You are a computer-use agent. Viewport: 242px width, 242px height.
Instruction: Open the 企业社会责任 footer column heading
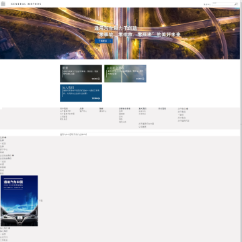[x=124, y=109]
